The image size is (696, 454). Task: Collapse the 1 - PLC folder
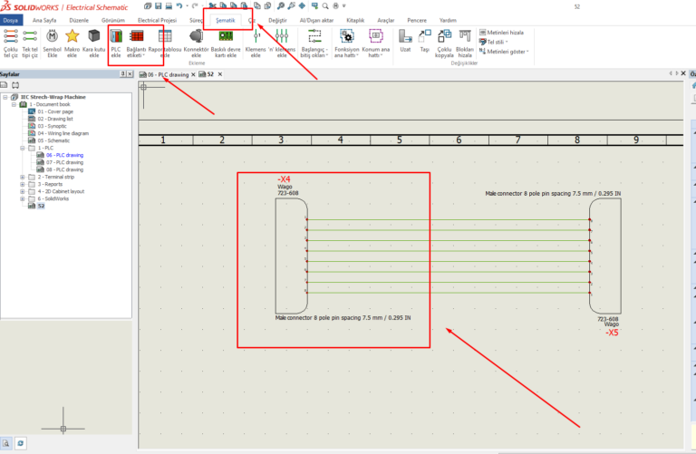(23, 148)
